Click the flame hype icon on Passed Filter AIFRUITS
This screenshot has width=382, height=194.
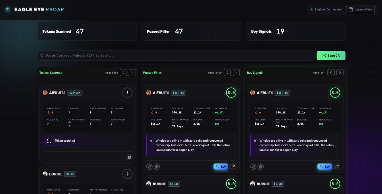[x=152, y=112]
